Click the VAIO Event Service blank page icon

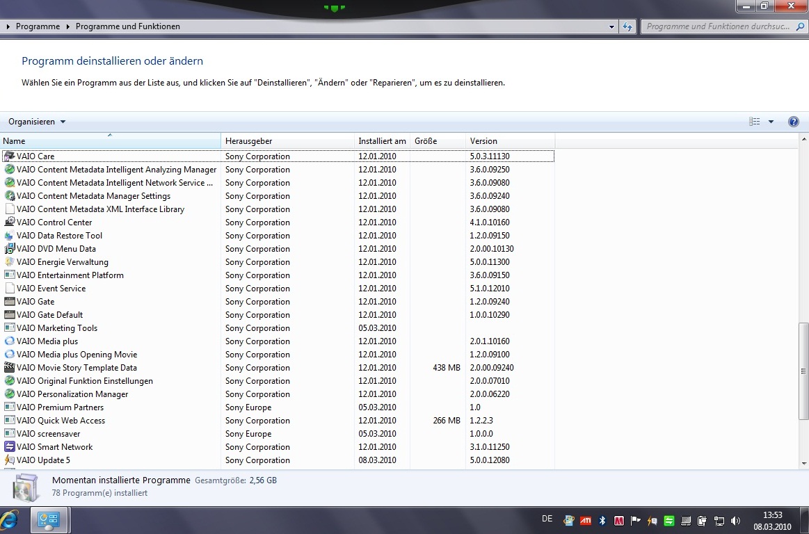(x=9, y=288)
